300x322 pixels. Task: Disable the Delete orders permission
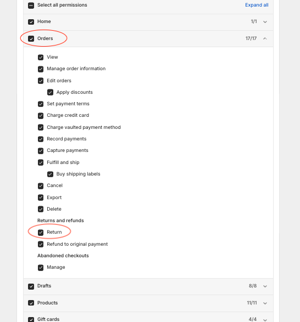coord(41,209)
